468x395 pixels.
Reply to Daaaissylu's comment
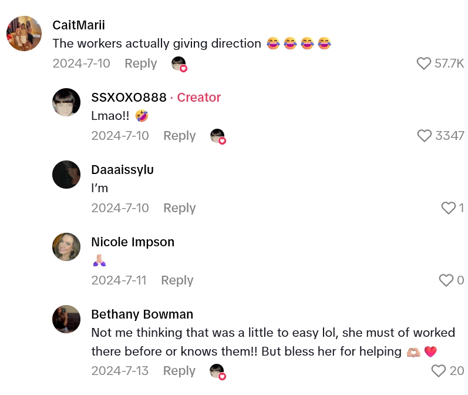[x=179, y=208]
